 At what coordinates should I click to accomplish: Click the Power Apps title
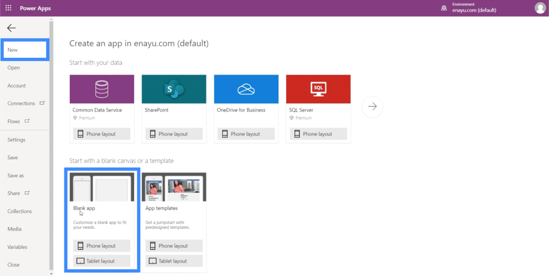pyautogui.click(x=35, y=8)
